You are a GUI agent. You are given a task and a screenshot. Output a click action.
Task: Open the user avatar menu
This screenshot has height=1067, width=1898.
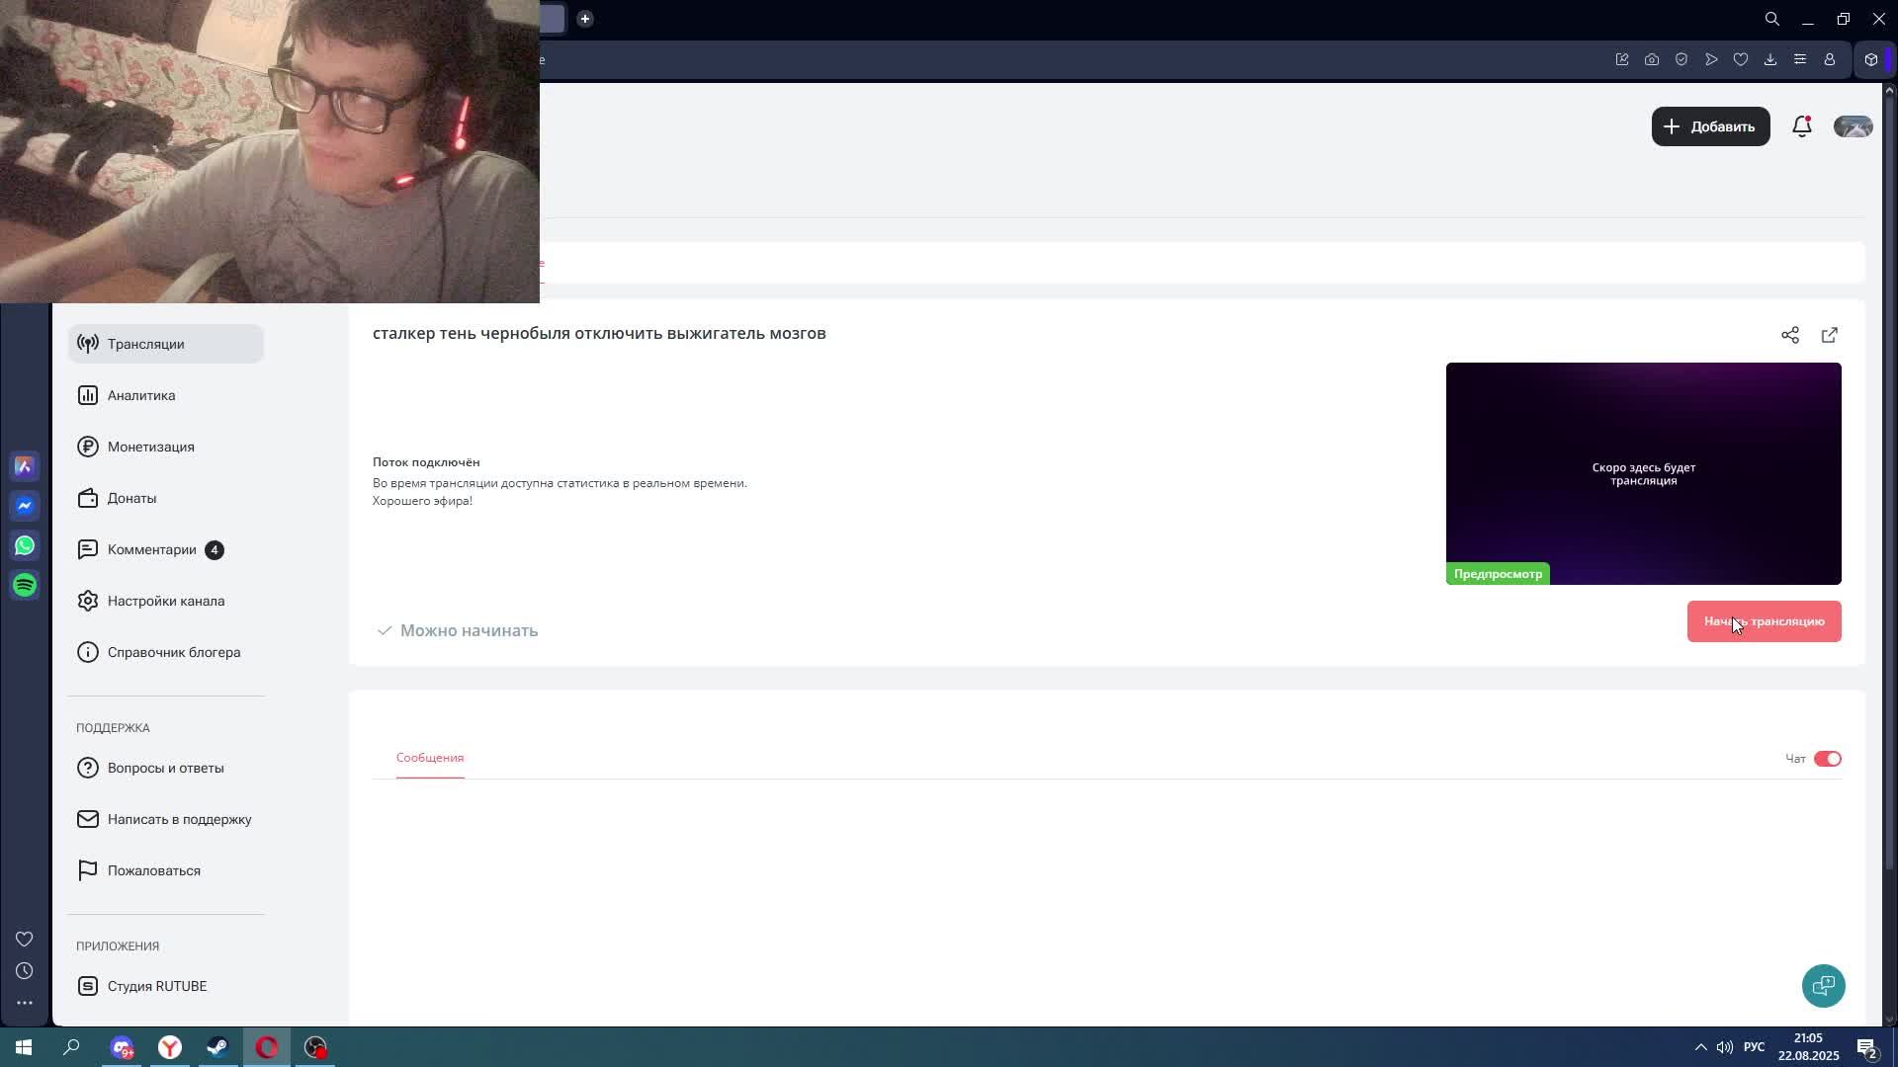point(1853,126)
